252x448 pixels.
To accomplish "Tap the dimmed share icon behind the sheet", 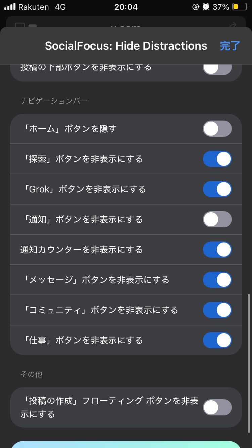I will [233, 25].
